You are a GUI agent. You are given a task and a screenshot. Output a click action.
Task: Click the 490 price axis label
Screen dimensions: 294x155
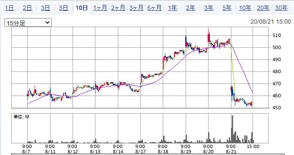pos(277,60)
